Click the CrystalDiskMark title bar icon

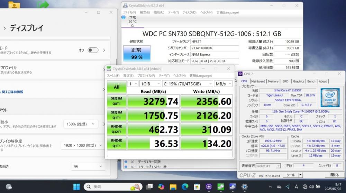coord(109,69)
